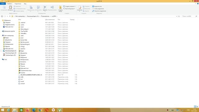The width and height of the screenshot is (199, 112).
Task: Open Internet Explorer from the taskbar
Action: [x=8, y=110]
